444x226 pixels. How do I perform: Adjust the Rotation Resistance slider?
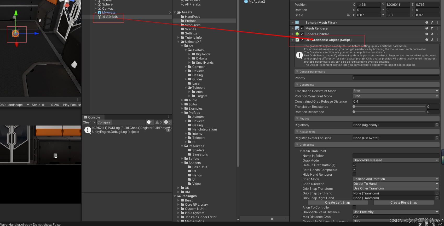389,112
